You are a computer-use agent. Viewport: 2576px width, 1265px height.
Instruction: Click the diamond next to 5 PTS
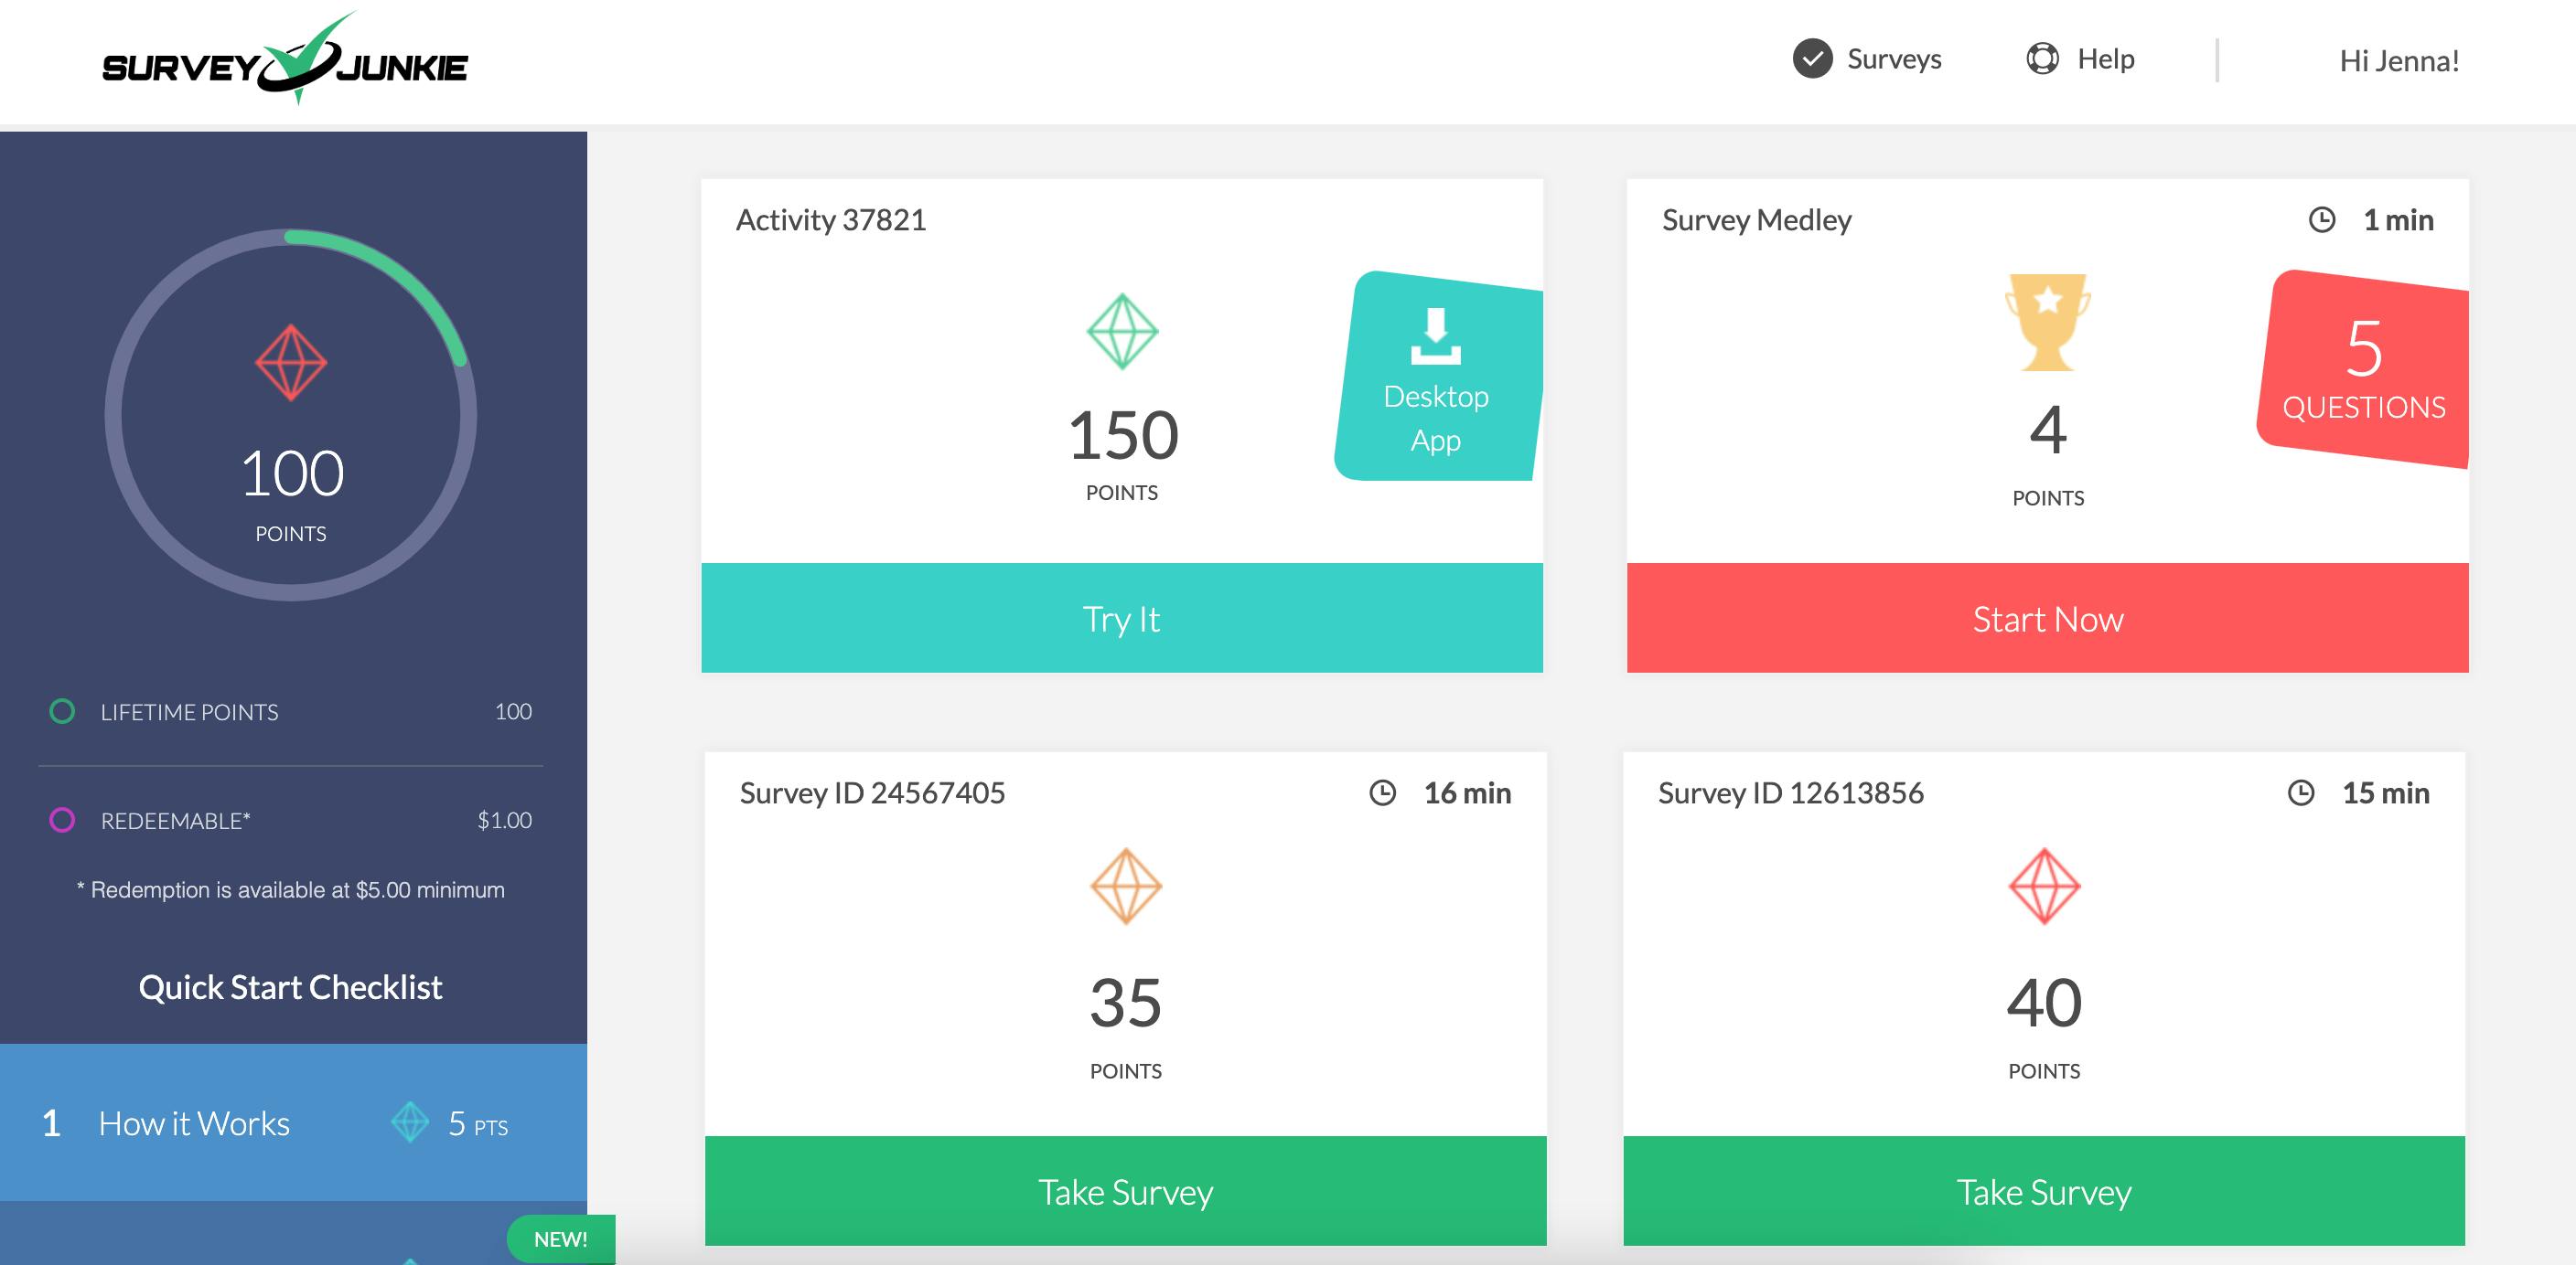pos(411,1123)
